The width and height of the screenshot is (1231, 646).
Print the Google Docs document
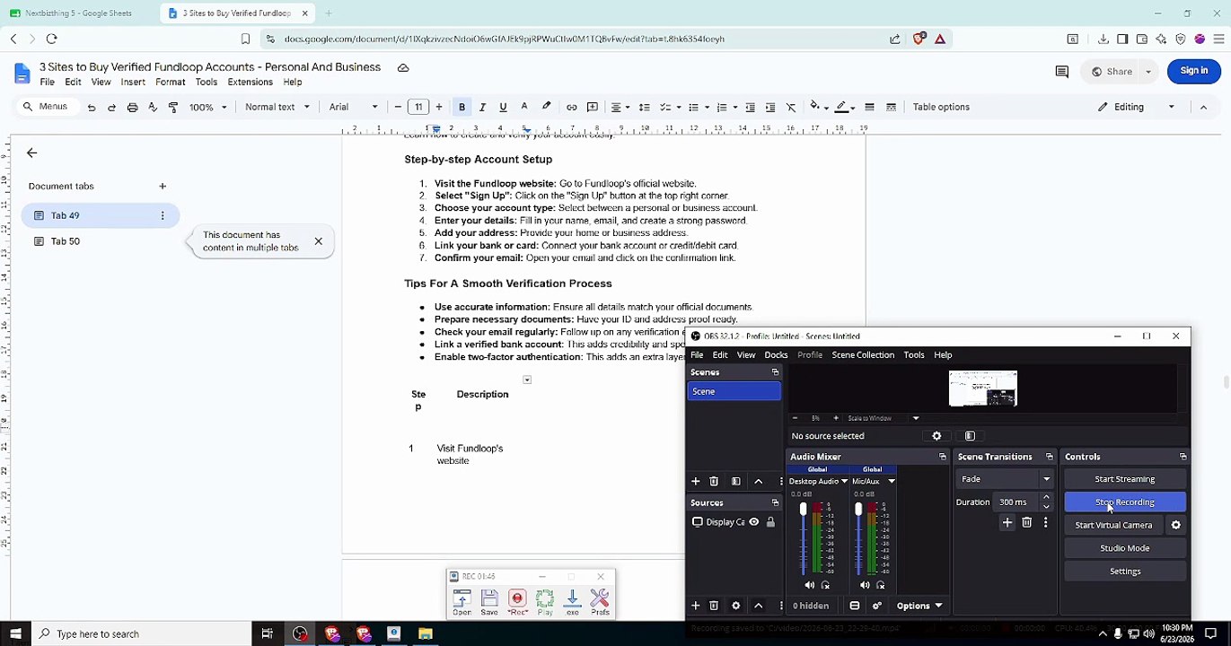[x=132, y=107]
